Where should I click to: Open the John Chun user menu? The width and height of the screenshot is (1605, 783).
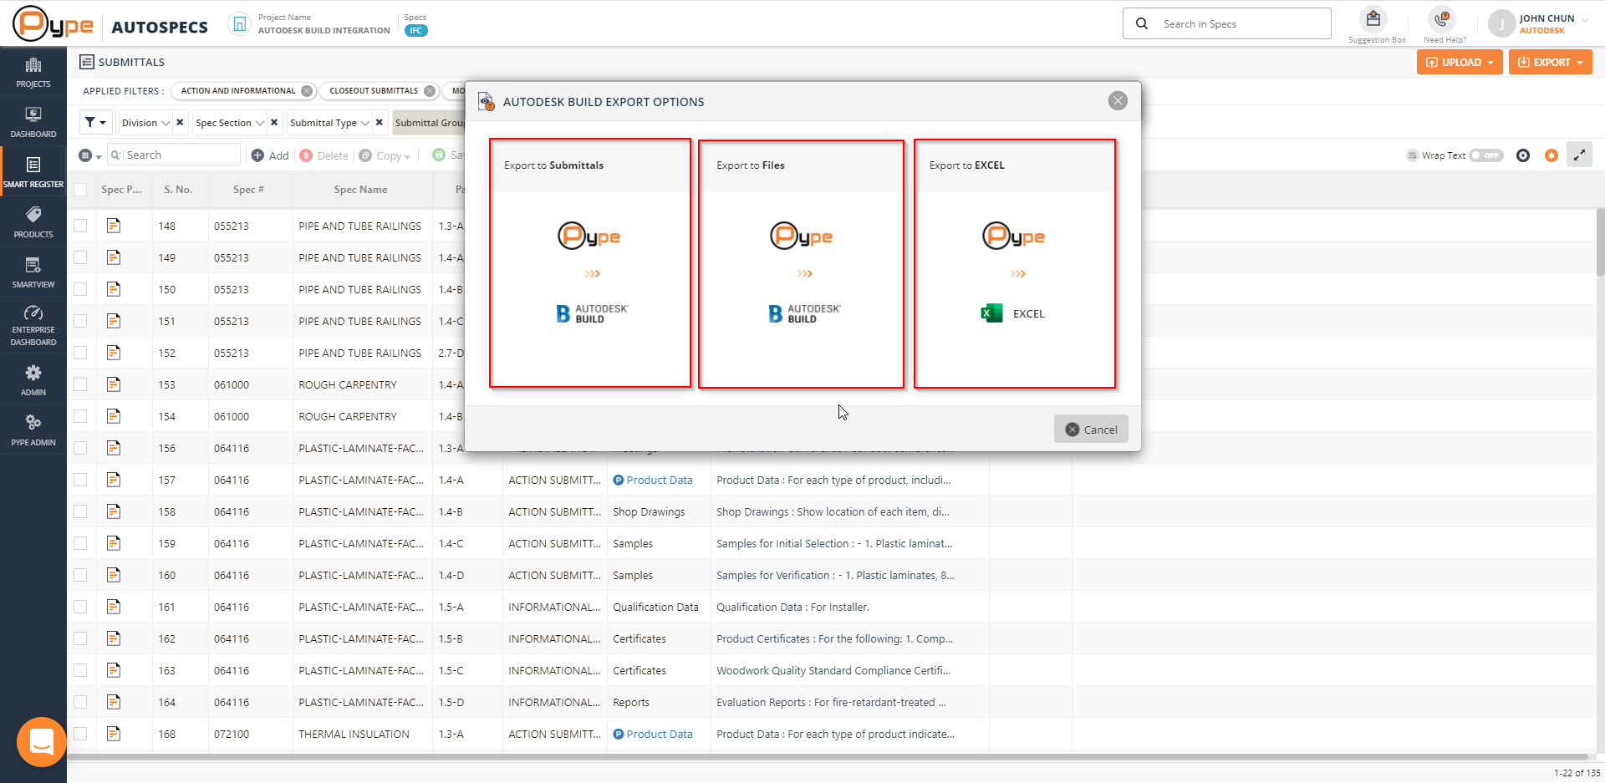pos(1538,23)
